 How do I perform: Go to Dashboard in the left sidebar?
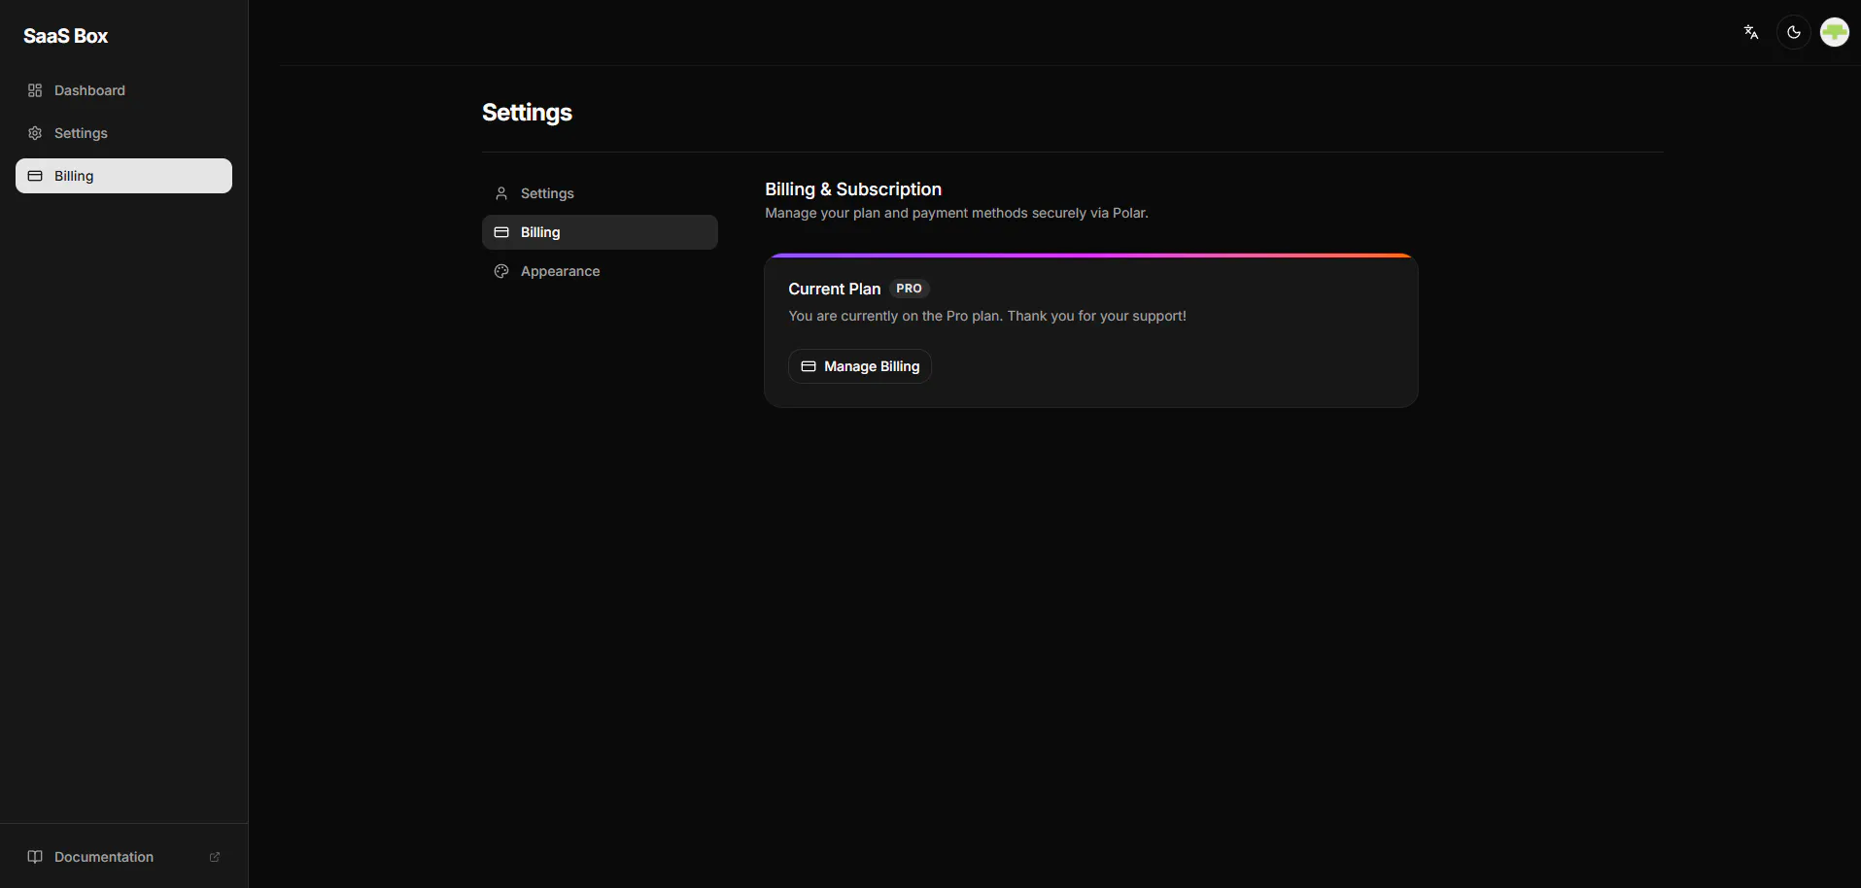point(123,90)
